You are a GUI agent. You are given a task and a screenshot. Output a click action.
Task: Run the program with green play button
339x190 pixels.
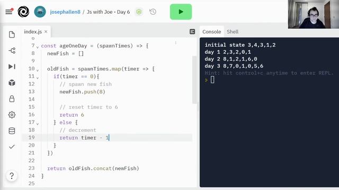(x=181, y=12)
